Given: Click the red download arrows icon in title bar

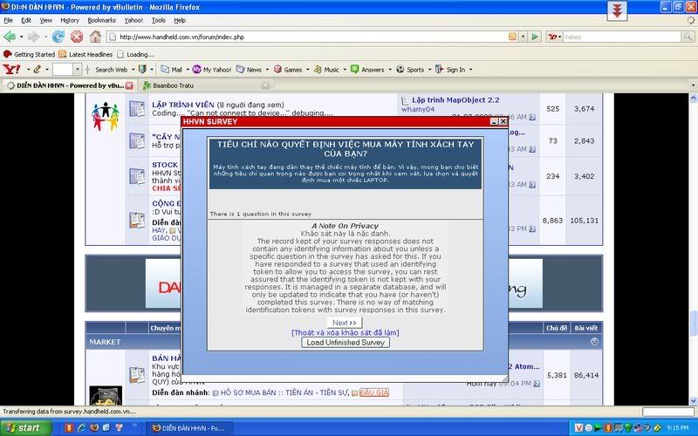Looking at the screenshot, I should 617,10.
